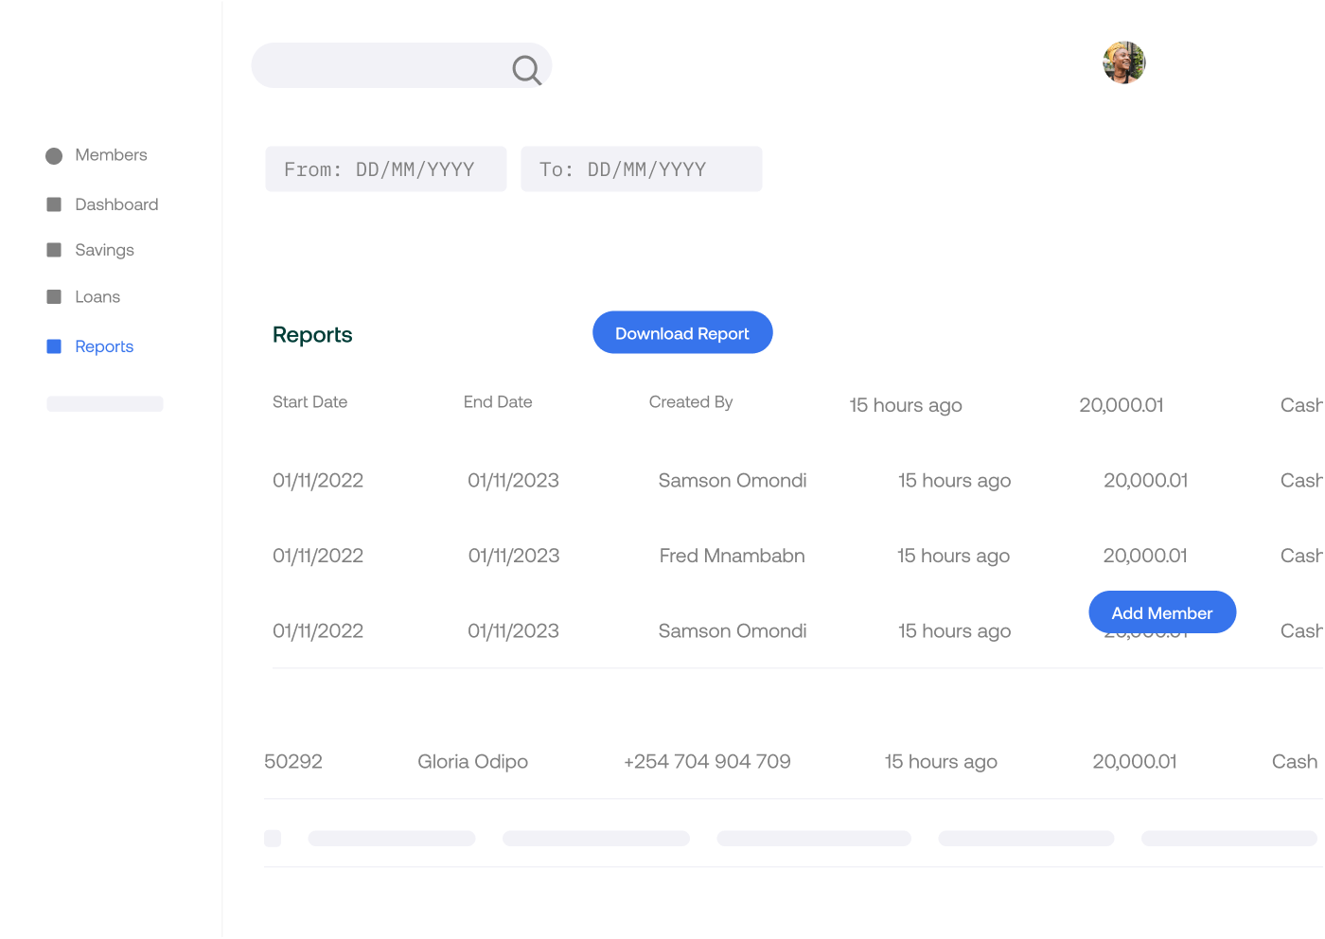The width and height of the screenshot is (1325, 939).
Task: Open the profile avatar in the top right
Action: click(x=1123, y=62)
